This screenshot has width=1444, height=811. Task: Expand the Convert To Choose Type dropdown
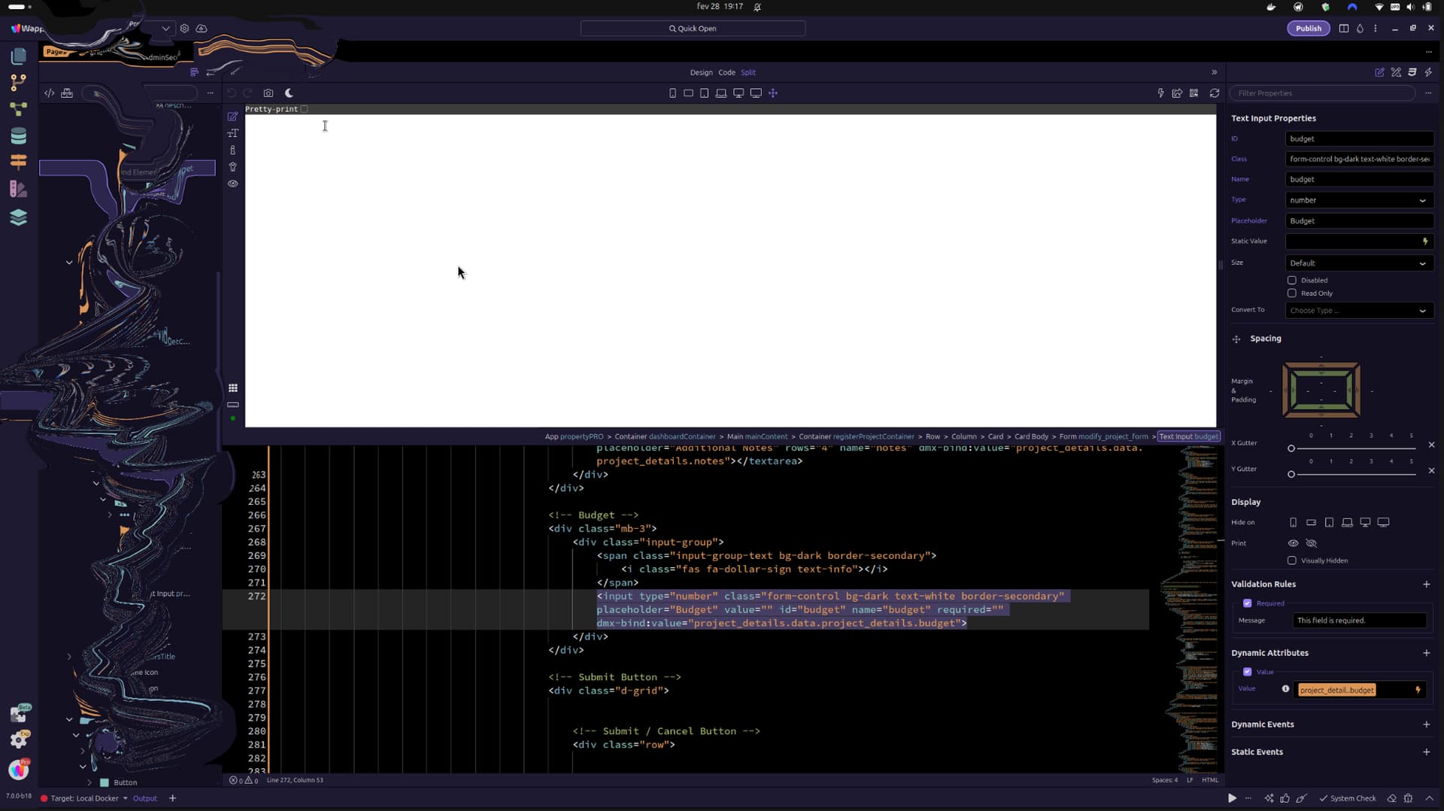pos(1359,311)
